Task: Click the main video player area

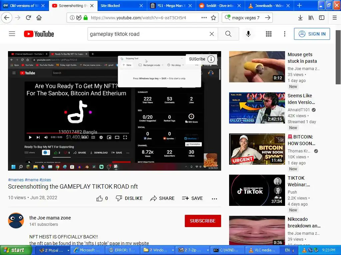Action: point(115,111)
